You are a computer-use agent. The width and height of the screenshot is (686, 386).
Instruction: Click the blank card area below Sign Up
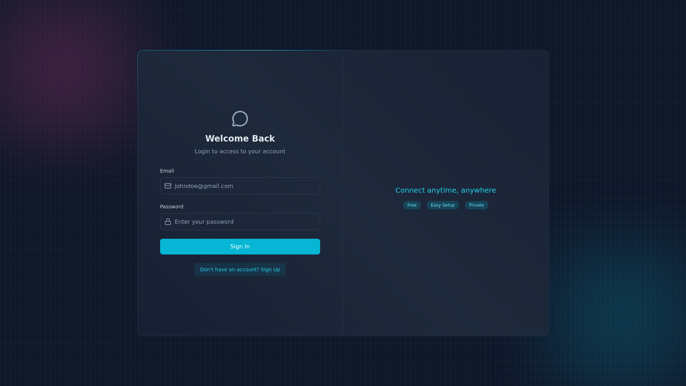coord(240,307)
